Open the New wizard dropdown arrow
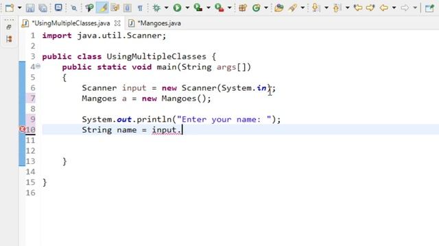This screenshot has width=439, height=246. click(x=20, y=8)
